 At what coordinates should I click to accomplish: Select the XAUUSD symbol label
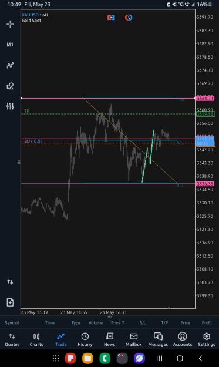30,15
